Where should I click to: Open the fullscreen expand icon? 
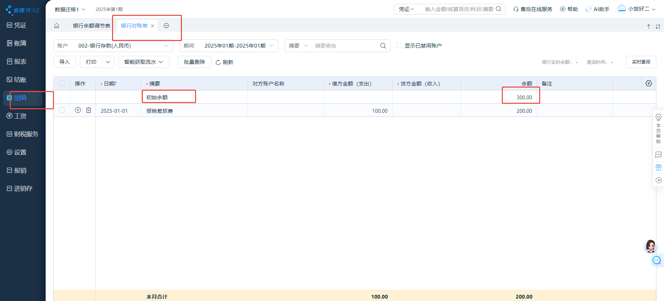[658, 27]
